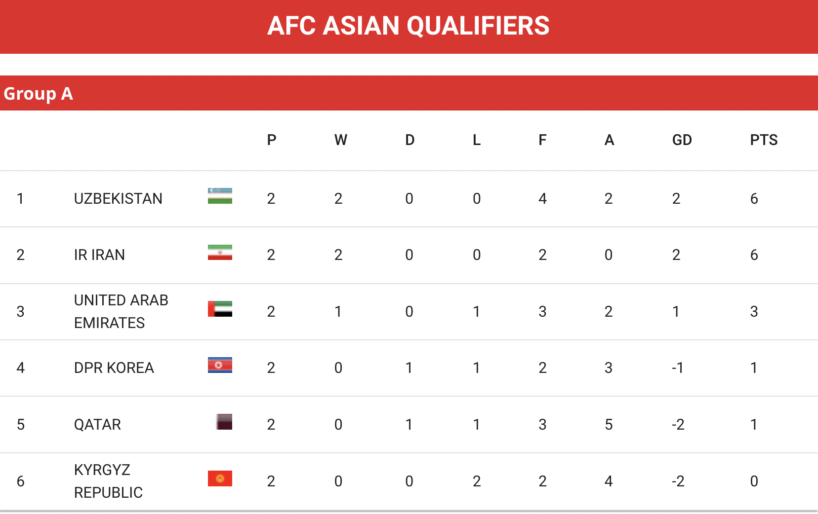Screen dimensions: 818x514
Task: Open the IR IRAN team link
Action: click(x=99, y=255)
